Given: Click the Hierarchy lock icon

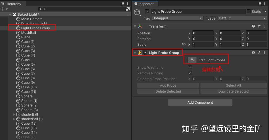Looking at the screenshot, I should 123,3.
